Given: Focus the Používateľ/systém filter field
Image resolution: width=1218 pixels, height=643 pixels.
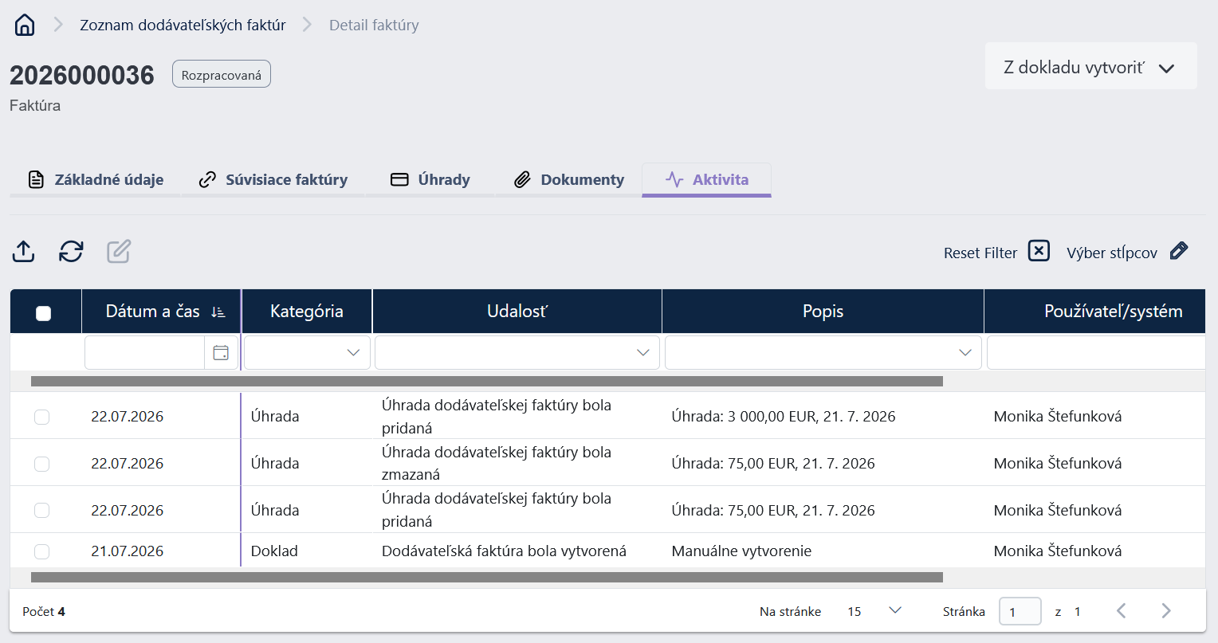Looking at the screenshot, I should pyautogui.click(x=1096, y=352).
